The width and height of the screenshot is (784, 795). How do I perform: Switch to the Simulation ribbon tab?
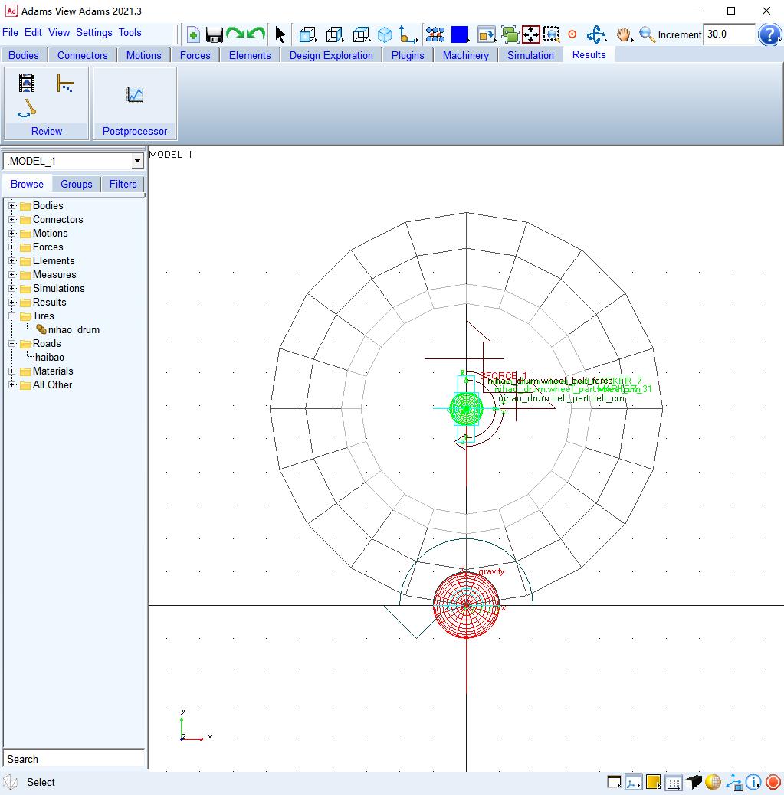(530, 55)
